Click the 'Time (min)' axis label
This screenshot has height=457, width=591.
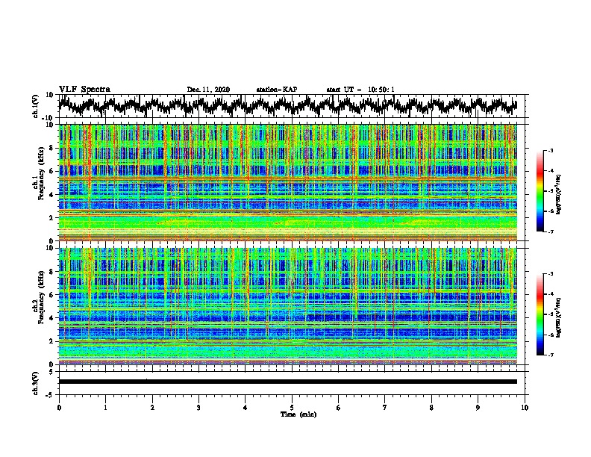(x=298, y=414)
